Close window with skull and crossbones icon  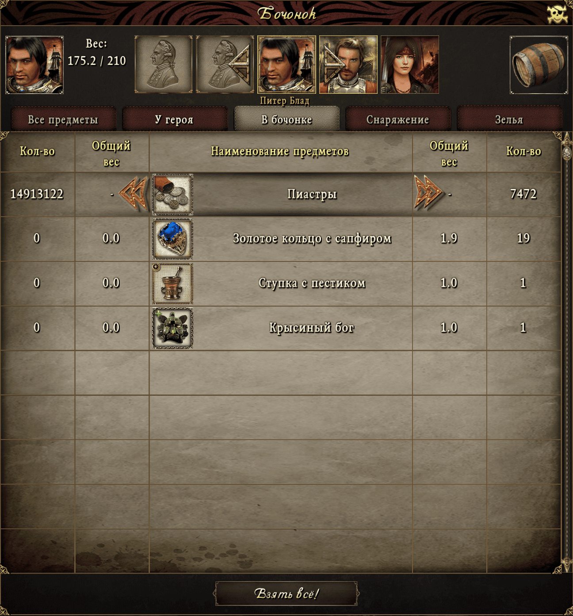pos(557,14)
